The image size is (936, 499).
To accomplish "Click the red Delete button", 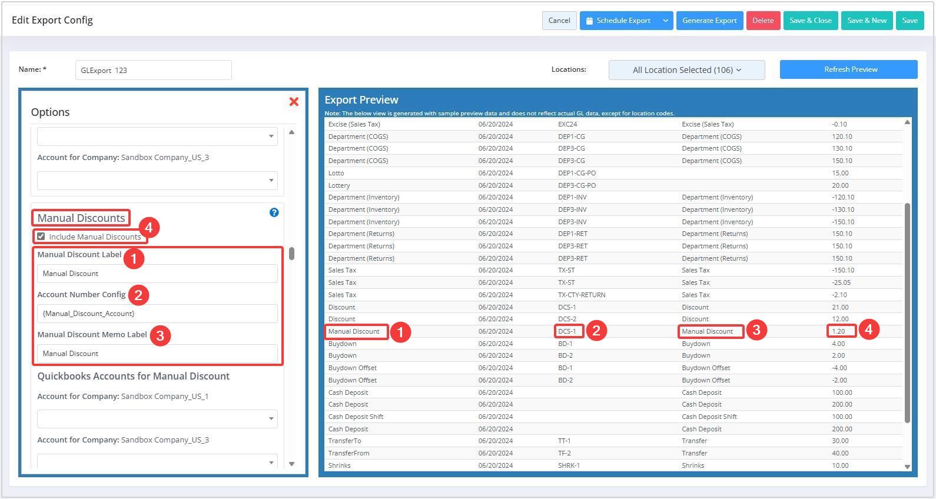I will pos(763,21).
